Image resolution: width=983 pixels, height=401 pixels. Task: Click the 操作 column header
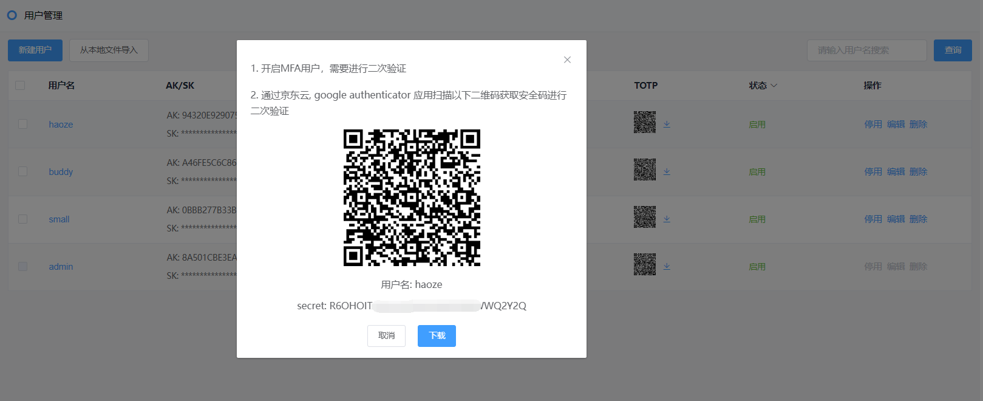tap(872, 85)
